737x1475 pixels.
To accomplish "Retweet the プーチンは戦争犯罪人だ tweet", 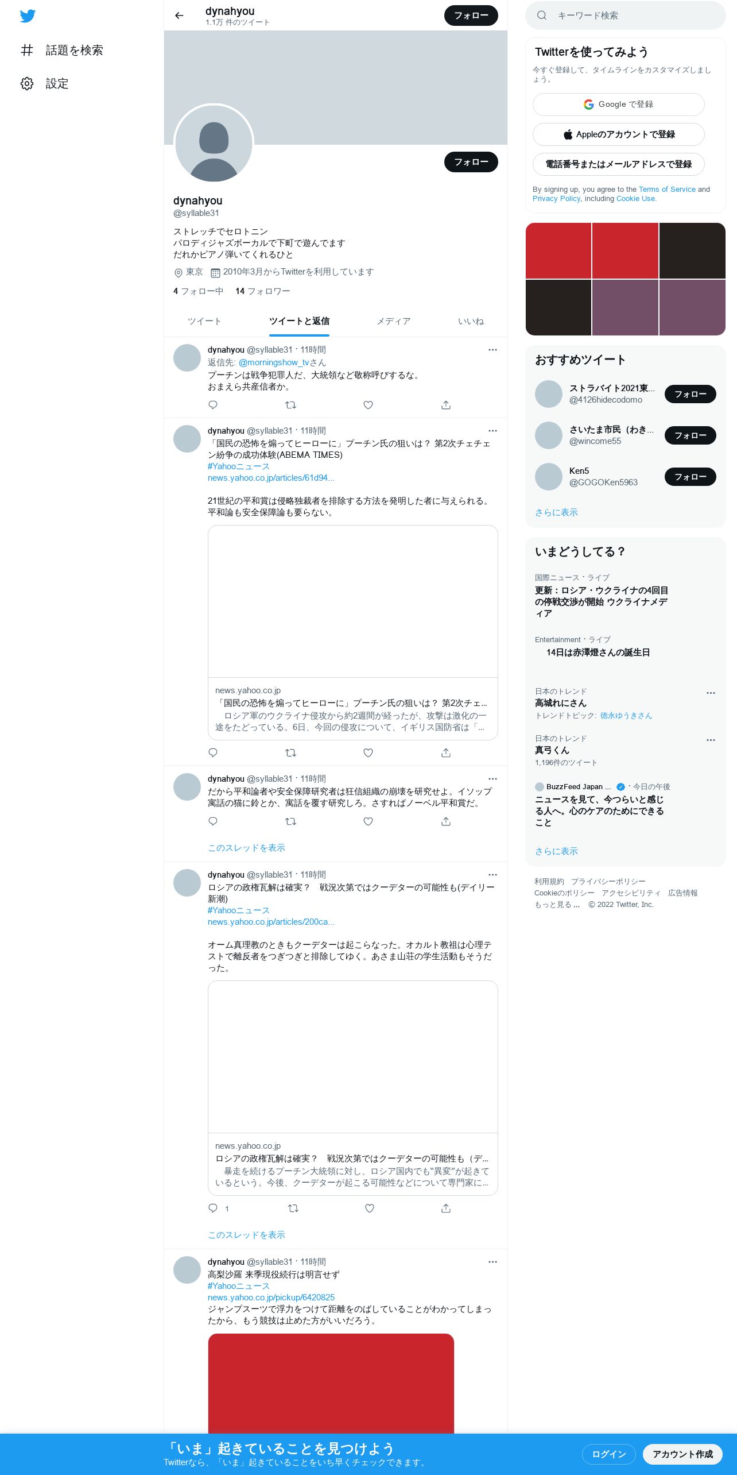I will 290,405.
